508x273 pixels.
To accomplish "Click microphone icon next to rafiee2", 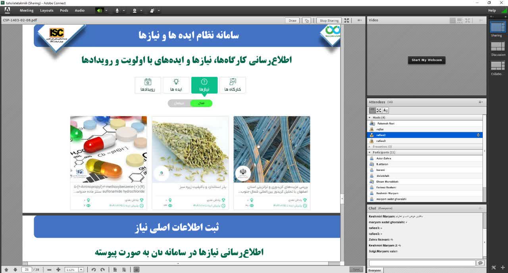I will (478, 135).
